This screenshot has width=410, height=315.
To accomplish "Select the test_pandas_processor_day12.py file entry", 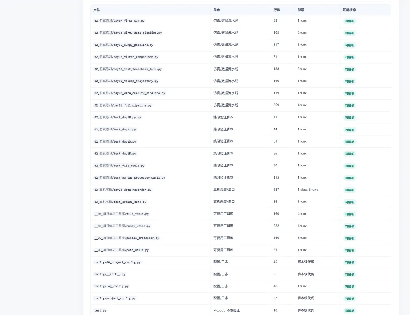I will 130,178.
